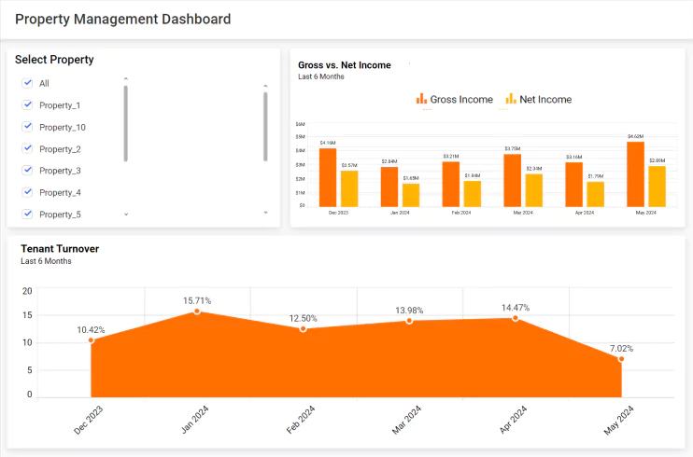
Task: Click the Dec 2023 10.42% turnover marker
Action: coord(91,340)
